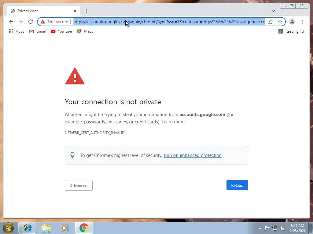The height and width of the screenshot is (234, 313).
Task: Close the Privacy error tab
Action: coord(75,11)
